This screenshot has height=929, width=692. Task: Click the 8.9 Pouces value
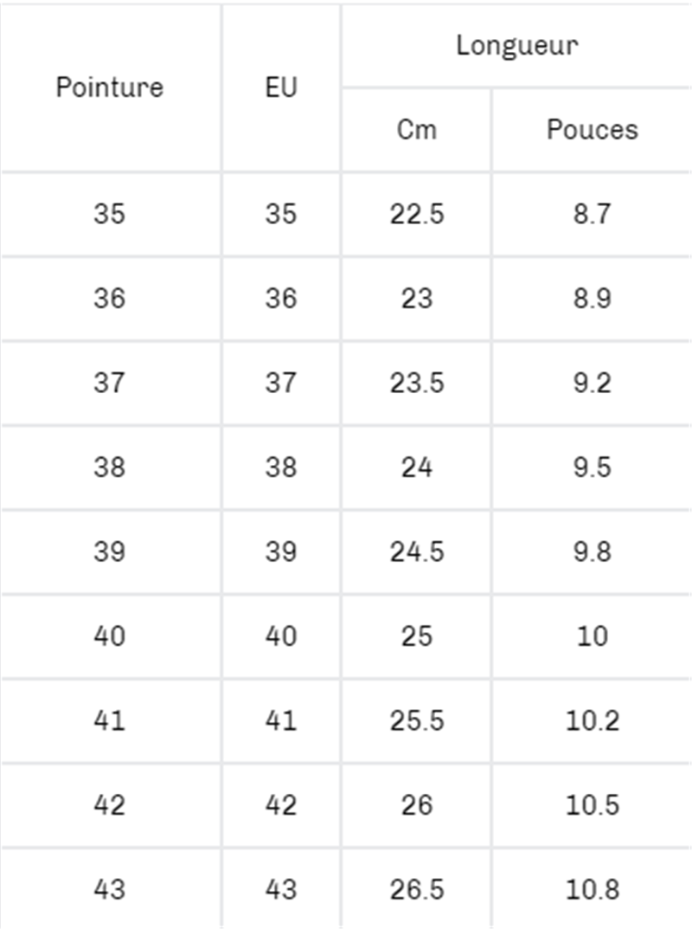point(592,299)
